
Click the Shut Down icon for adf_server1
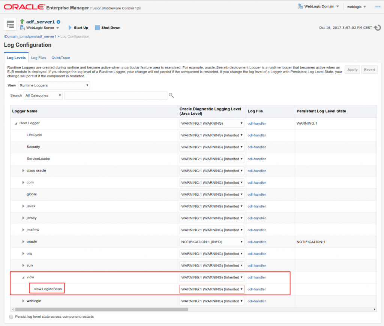coord(97,27)
